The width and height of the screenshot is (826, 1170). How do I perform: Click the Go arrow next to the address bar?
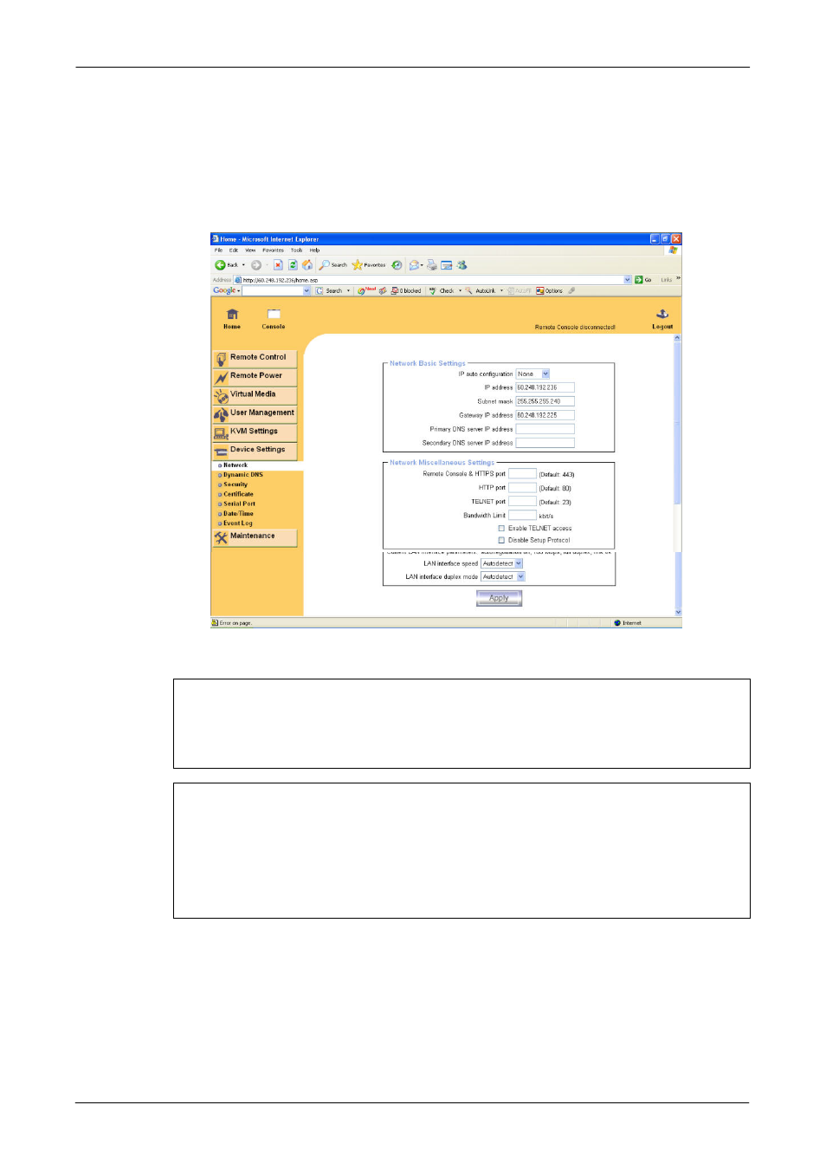[x=639, y=280]
